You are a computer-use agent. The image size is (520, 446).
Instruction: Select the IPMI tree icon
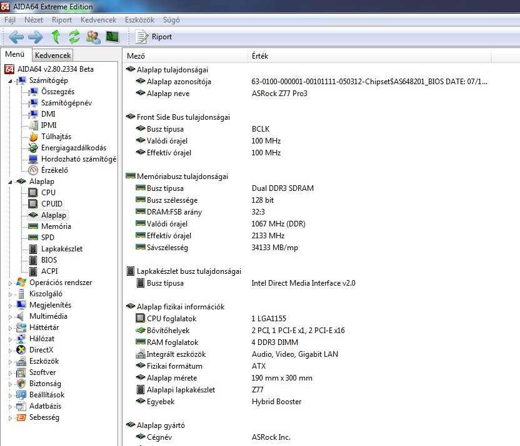pos(33,125)
